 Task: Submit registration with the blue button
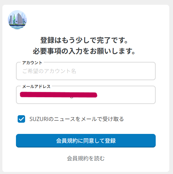coord(86,141)
